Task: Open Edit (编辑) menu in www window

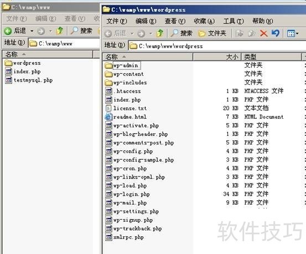Action: 46,19
